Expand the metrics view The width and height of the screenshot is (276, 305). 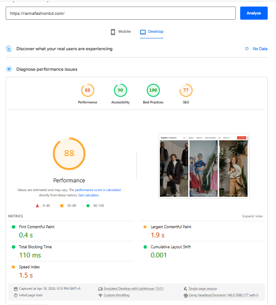(x=252, y=216)
